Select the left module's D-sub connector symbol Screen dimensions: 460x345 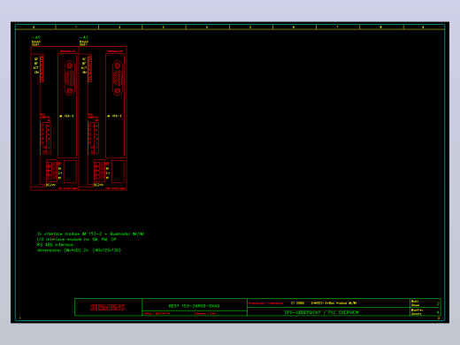click(70, 78)
